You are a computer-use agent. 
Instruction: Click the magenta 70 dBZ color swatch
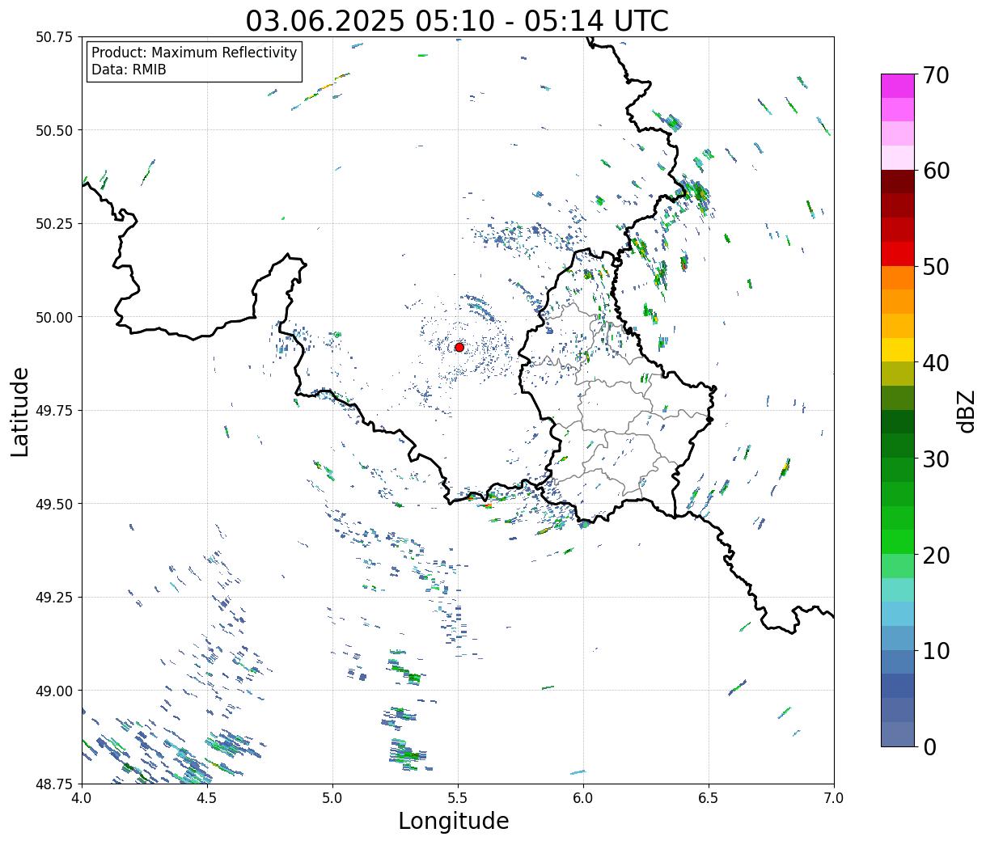click(898, 86)
